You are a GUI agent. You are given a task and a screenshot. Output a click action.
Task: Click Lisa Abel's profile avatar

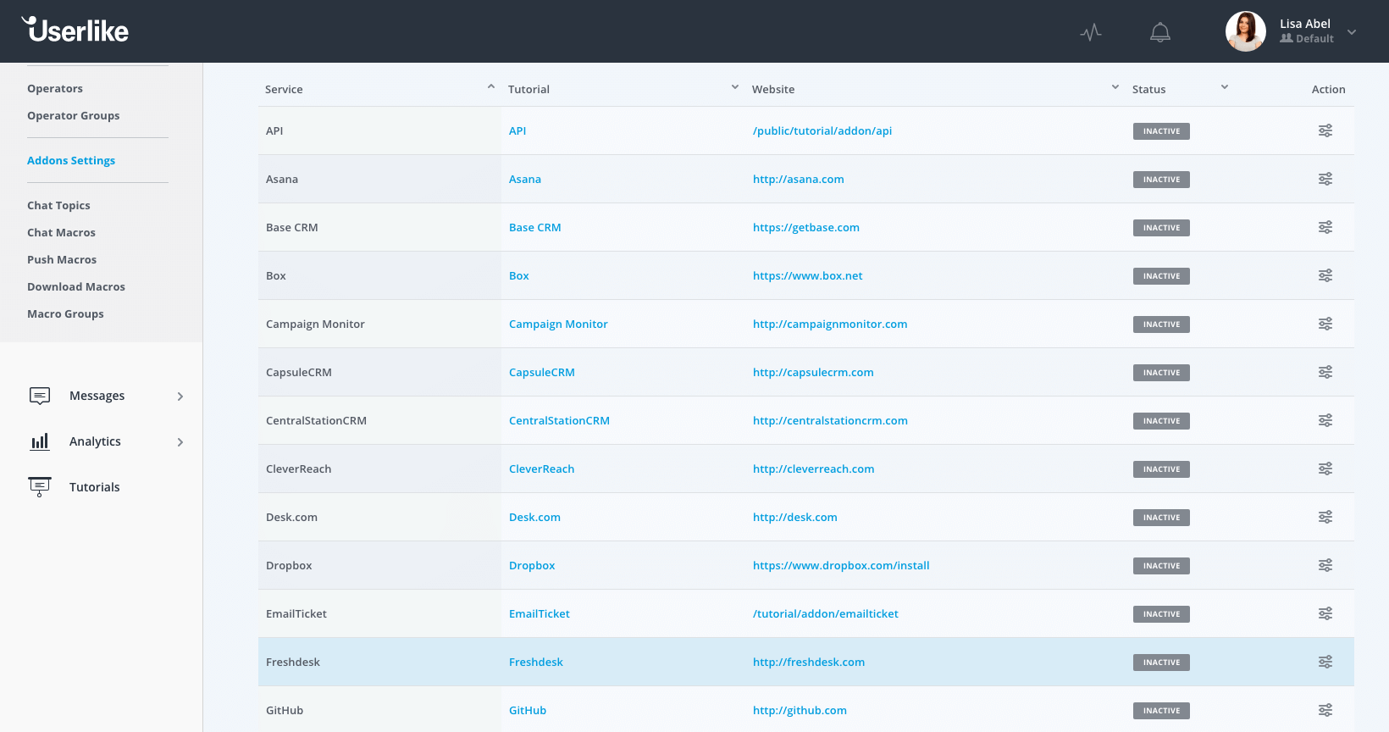pyautogui.click(x=1245, y=31)
